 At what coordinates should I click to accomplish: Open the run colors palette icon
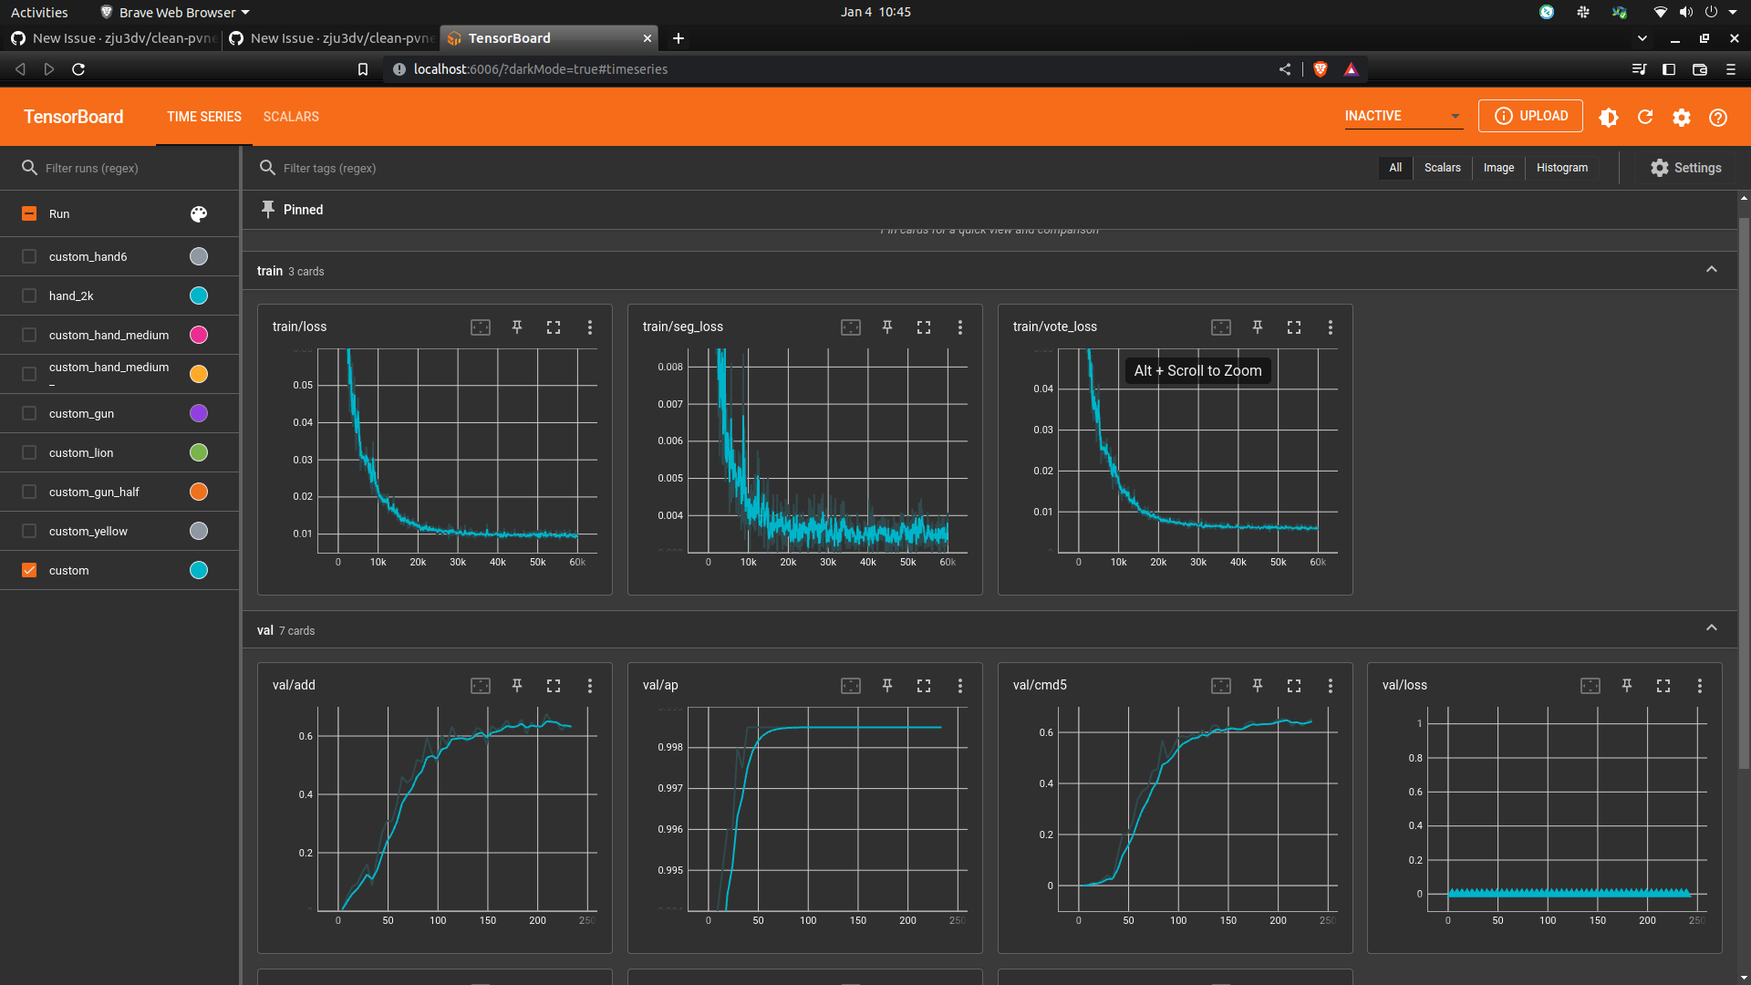(199, 213)
